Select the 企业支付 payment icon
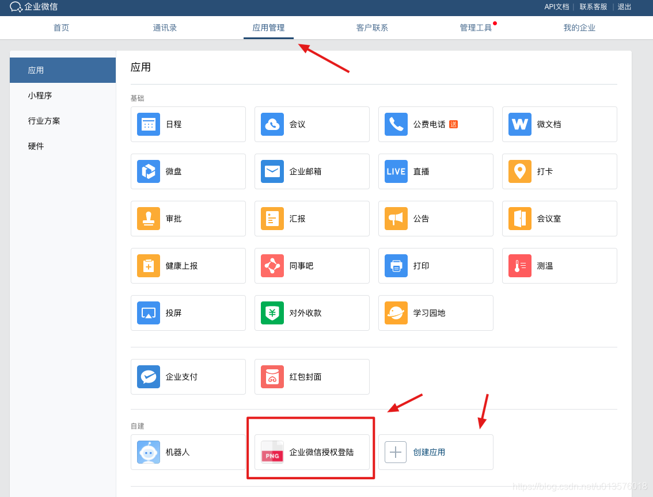 click(x=148, y=377)
